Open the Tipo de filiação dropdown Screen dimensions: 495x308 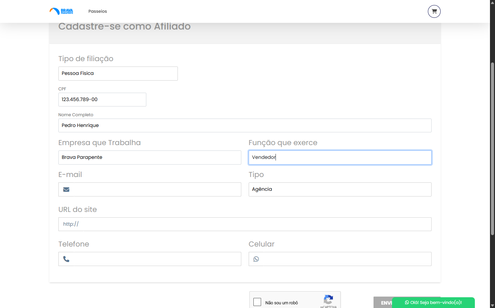click(118, 74)
